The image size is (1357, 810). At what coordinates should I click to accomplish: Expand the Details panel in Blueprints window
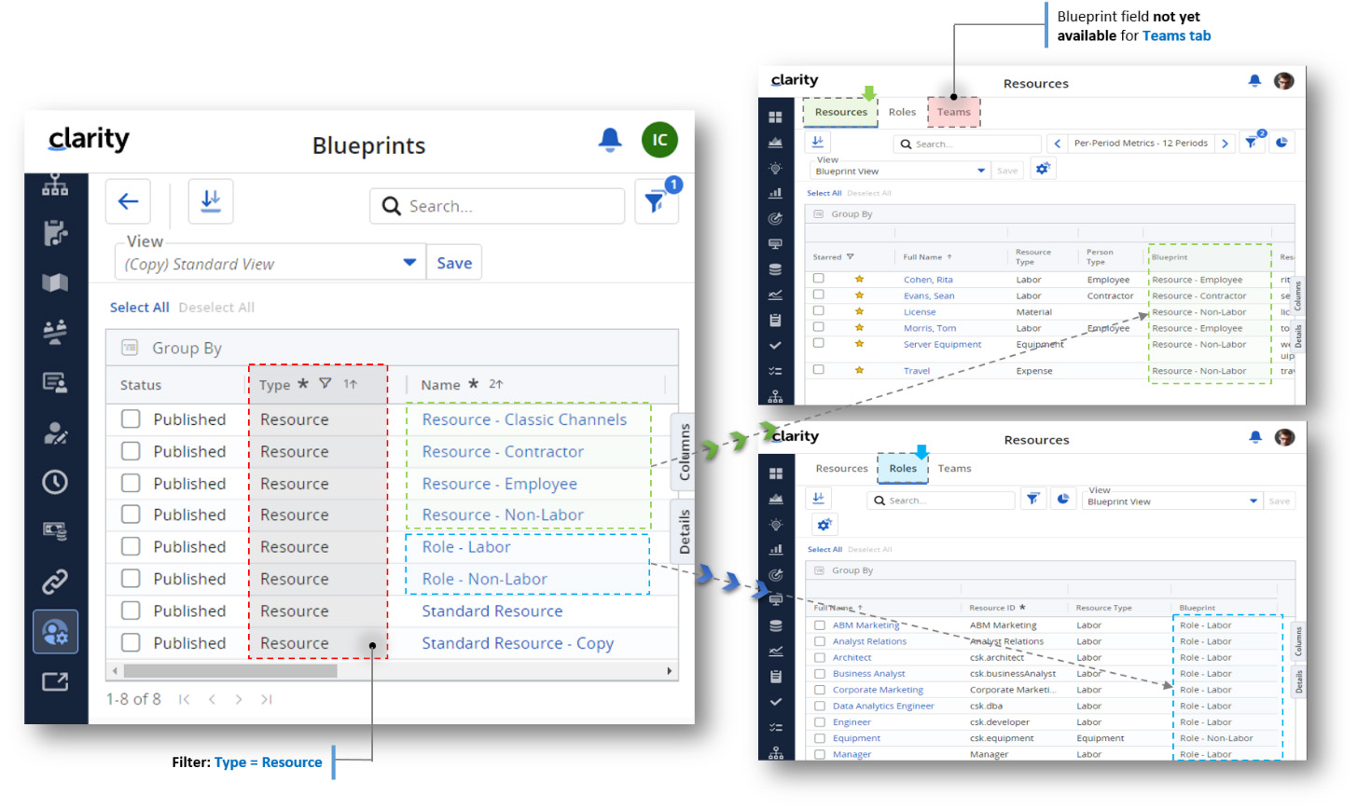685,531
